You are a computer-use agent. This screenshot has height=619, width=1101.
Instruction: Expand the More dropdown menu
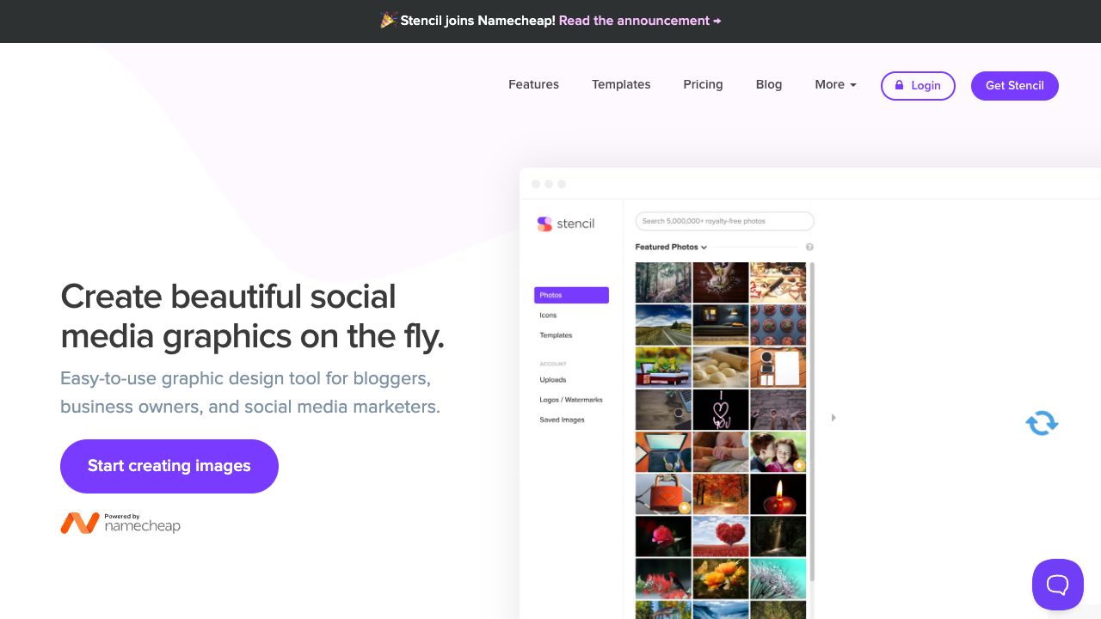[x=835, y=84]
